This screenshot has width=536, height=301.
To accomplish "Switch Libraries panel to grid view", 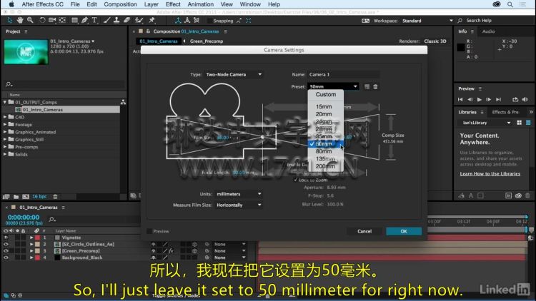I will tap(520, 123).
